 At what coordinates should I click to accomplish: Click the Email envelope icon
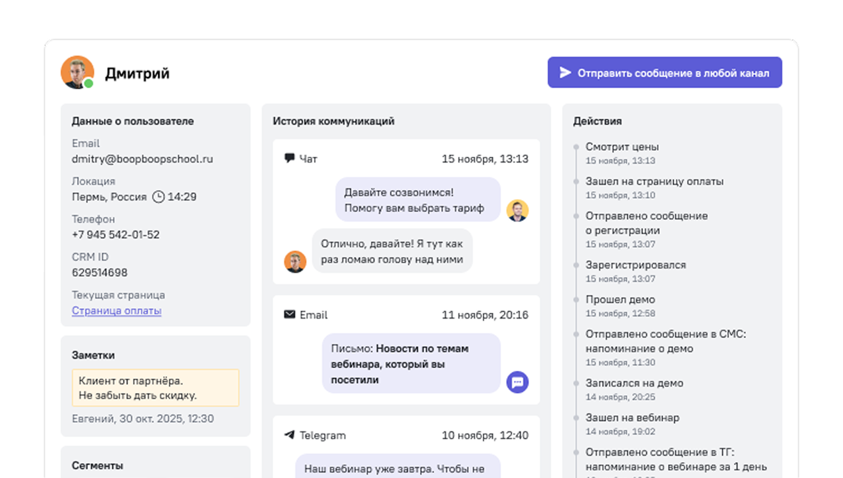pos(290,314)
